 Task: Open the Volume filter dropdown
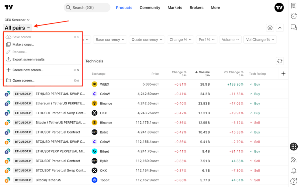tap(230, 40)
